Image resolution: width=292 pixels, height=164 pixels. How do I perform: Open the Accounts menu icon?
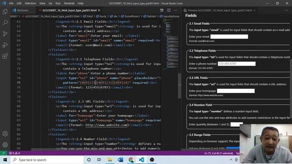point(5,133)
